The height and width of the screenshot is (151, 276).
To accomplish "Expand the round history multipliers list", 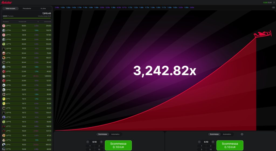I will coord(274,8).
